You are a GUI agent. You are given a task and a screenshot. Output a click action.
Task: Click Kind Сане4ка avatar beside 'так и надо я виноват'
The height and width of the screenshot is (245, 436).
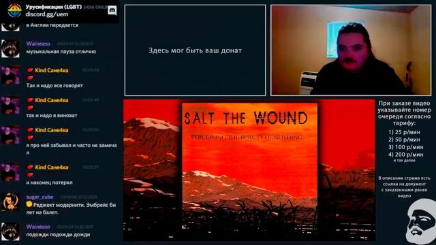(10, 105)
